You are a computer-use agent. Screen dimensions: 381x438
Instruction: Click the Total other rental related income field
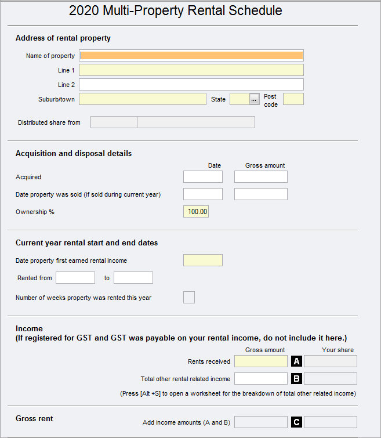click(x=261, y=379)
